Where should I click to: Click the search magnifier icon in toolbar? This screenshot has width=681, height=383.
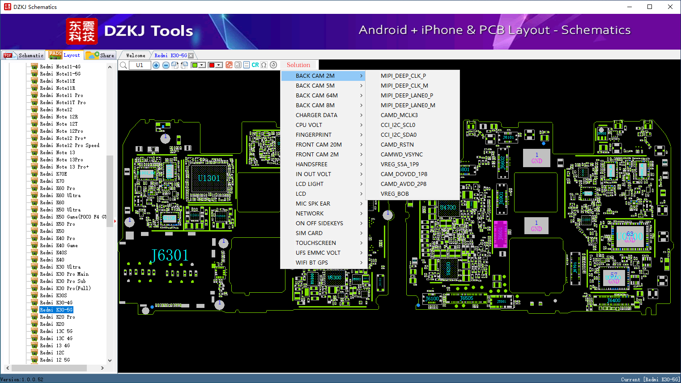[123, 65]
